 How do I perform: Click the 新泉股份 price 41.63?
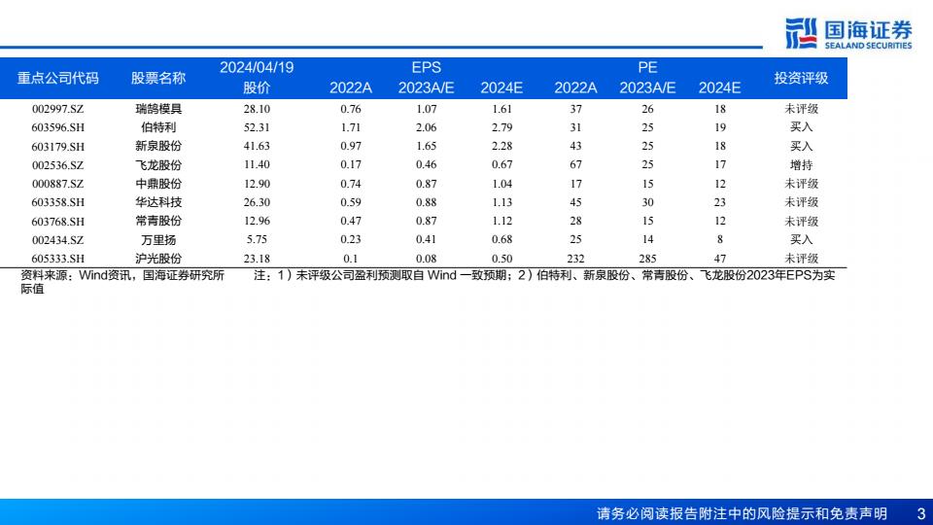pos(257,146)
